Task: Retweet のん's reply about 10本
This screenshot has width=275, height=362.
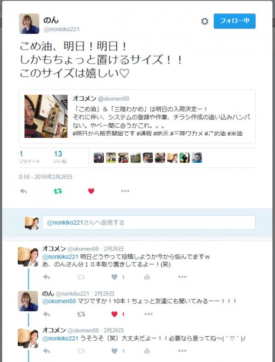Action: pyautogui.click(x=81, y=314)
